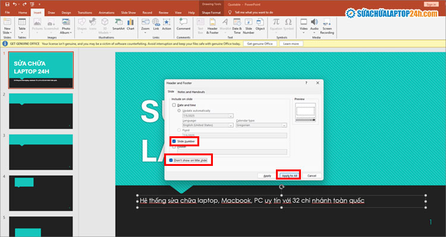This screenshot has width=446, height=237.
Task: Select the Fixed radio button
Action: [x=179, y=130]
